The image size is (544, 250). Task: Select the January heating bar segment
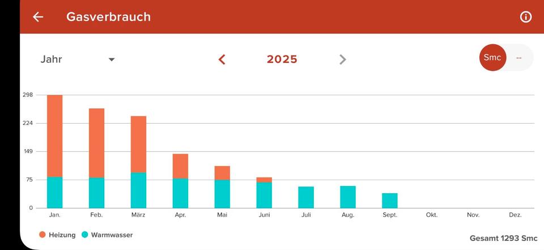(55, 136)
